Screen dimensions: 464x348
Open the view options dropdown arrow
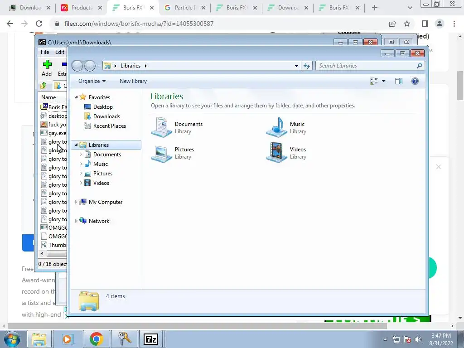tap(383, 81)
